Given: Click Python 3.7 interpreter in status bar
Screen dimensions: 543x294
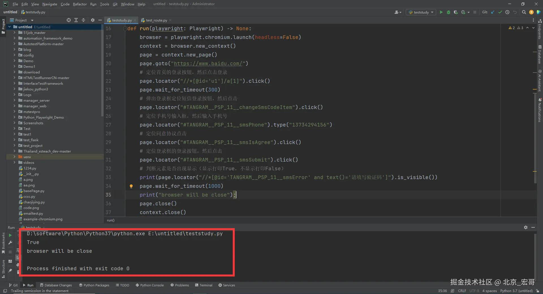Looking at the screenshot, I should (x=516, y=291).
